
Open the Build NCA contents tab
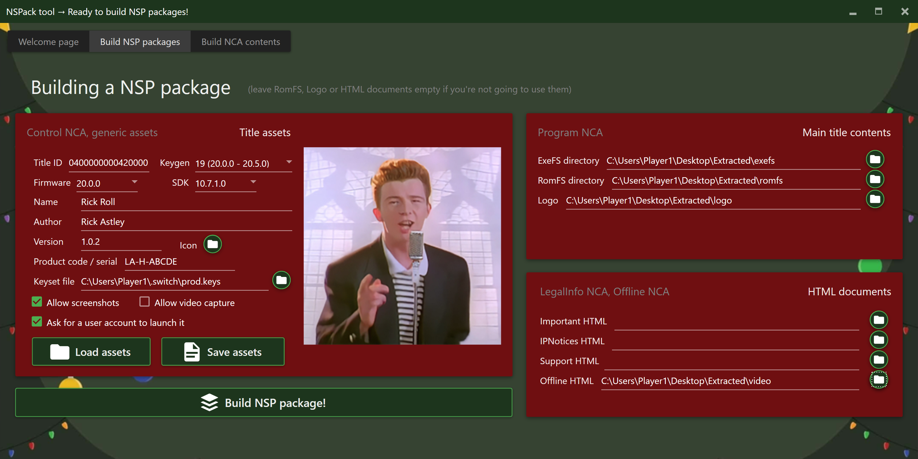point(241,42)
